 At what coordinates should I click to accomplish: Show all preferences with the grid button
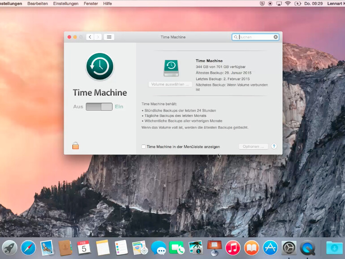point(109,37)
